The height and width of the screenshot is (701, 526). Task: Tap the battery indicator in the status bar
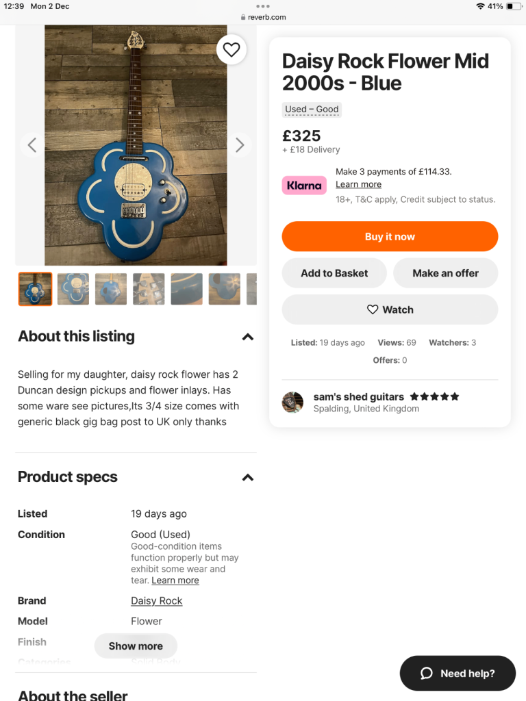514,6
